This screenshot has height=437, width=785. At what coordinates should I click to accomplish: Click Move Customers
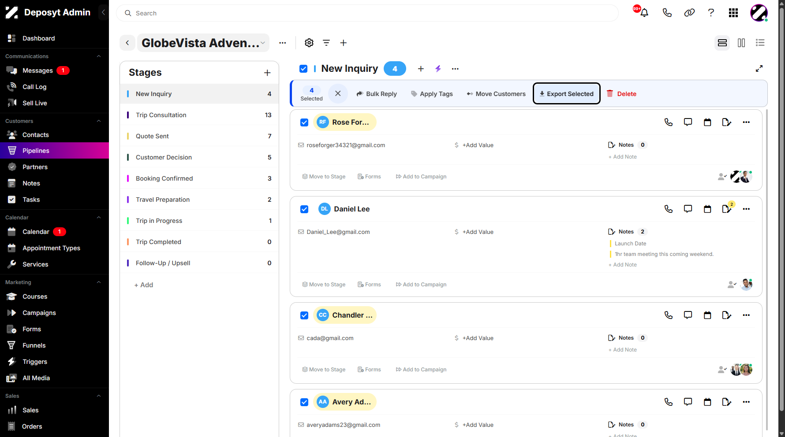tap(496, 94)
